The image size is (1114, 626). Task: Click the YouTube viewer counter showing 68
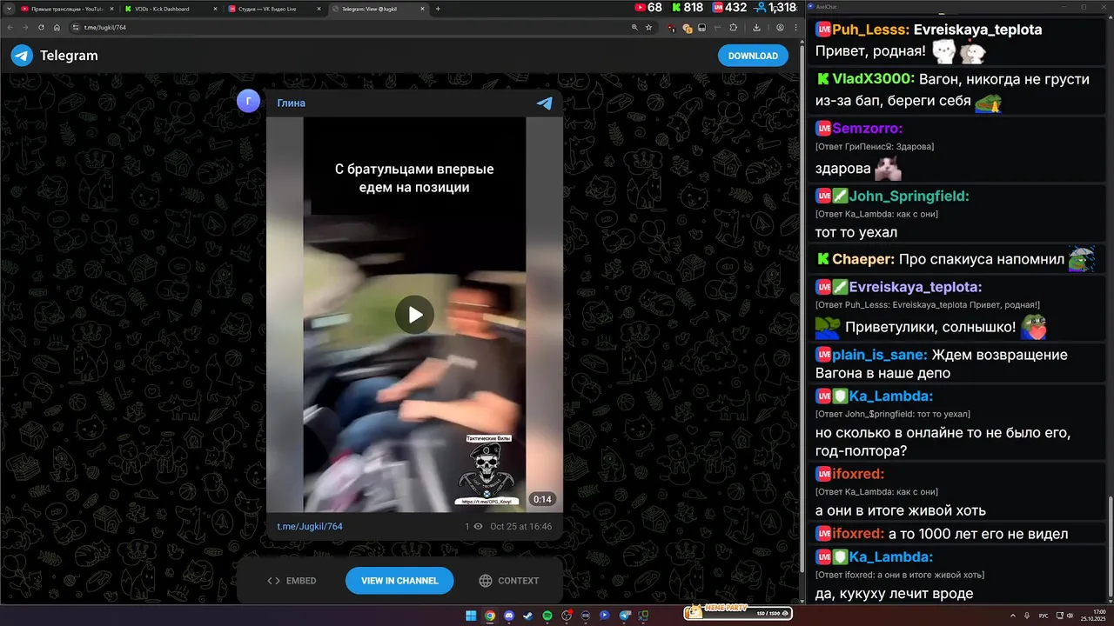click(648, 7)
